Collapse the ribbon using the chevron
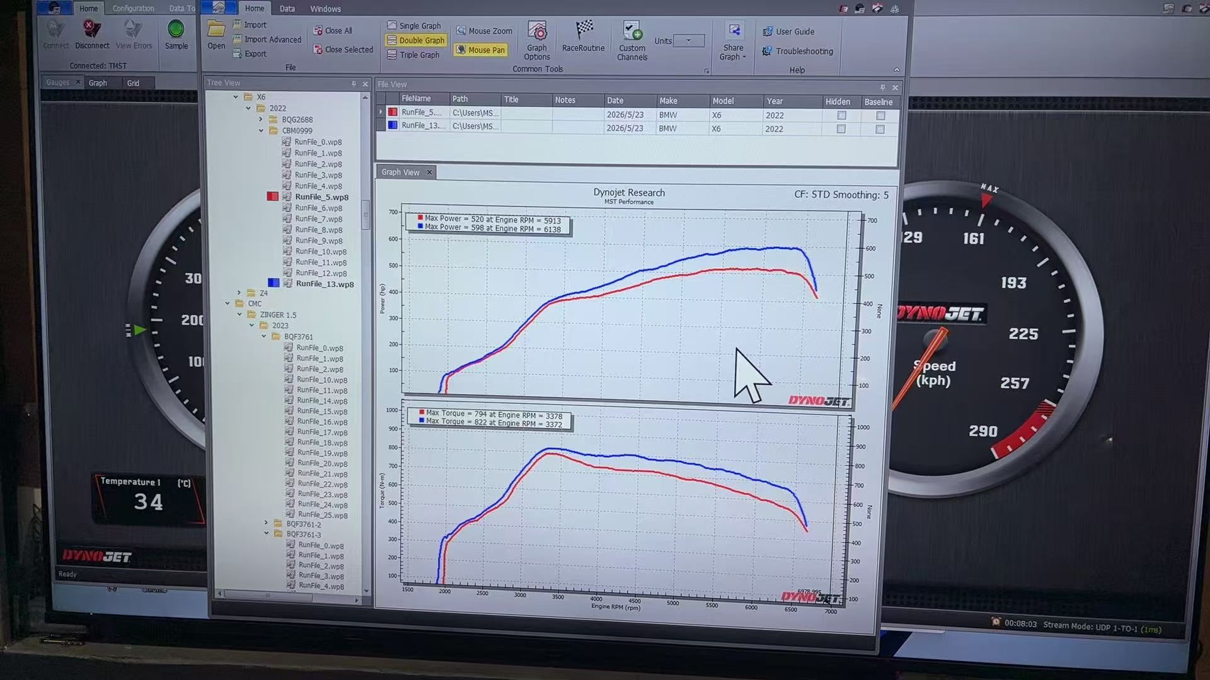This screenshot has width=1210, height=680. 896,70
